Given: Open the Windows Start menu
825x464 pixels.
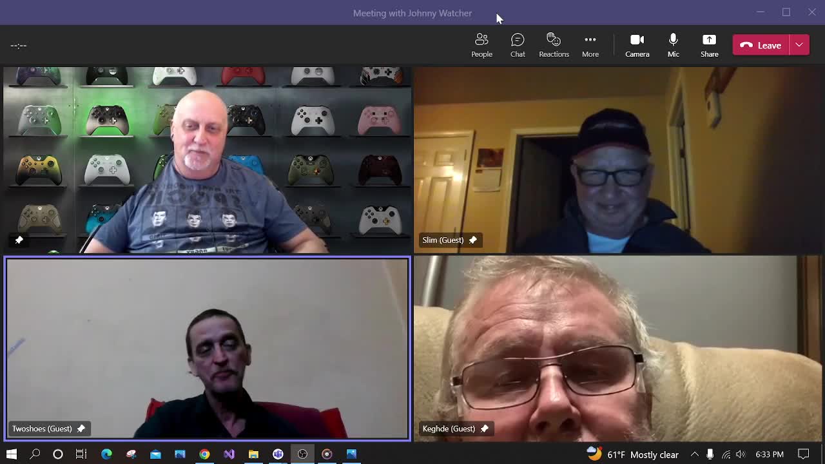Looking at the screenshot, I should pyautogui.click(x=12, y=454).
